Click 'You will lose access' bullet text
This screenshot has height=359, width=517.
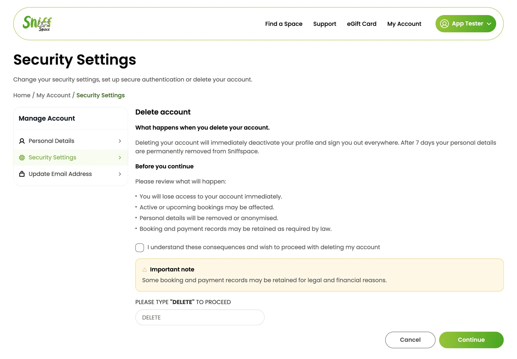point(211,196)
